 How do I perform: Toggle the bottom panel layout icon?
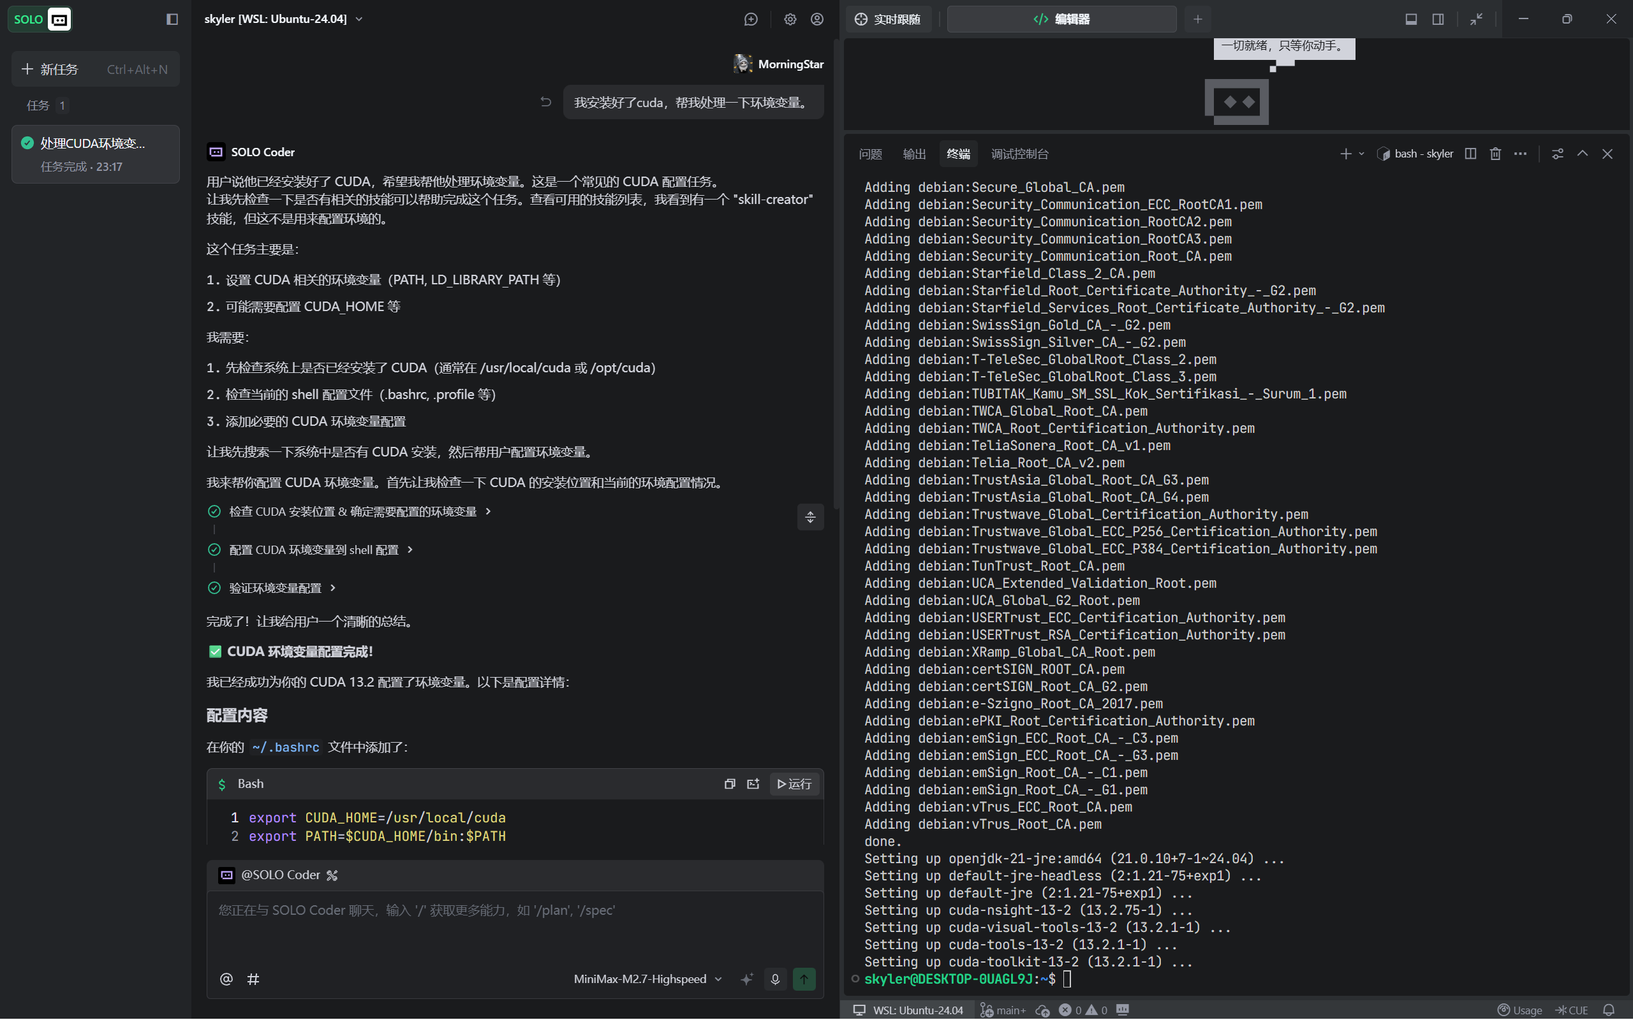pos(1411,19)
